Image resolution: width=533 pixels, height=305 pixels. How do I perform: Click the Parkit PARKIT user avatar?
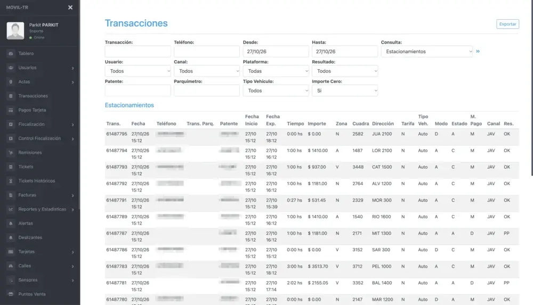15,30
